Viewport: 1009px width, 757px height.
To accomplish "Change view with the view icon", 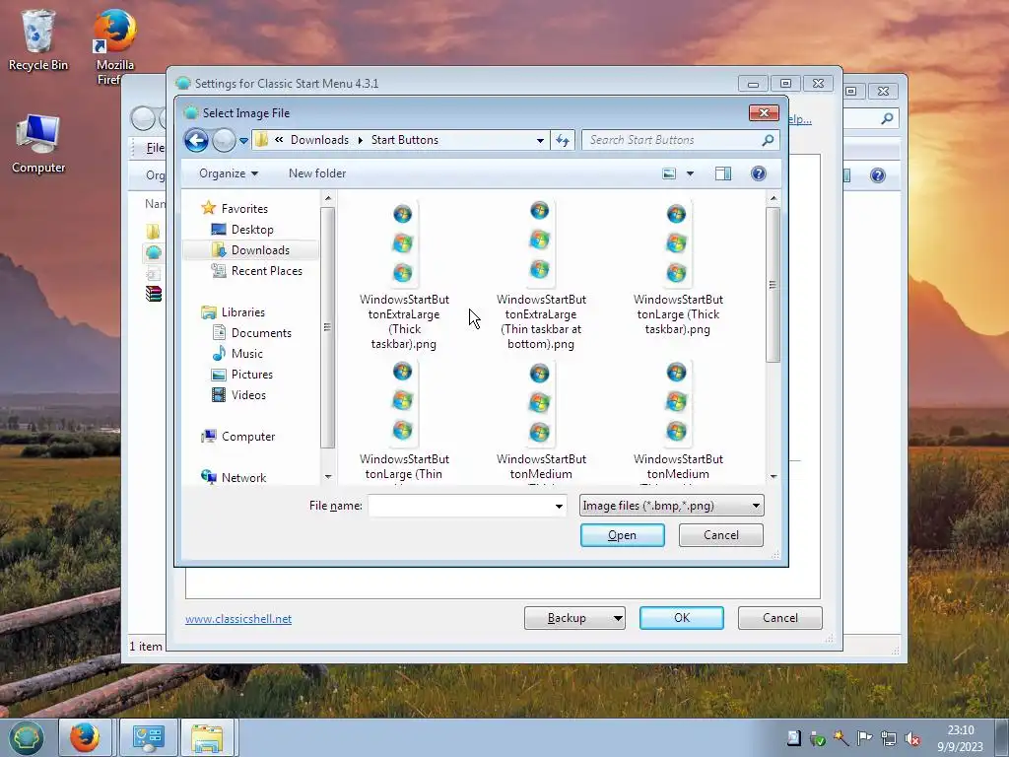I will 669,173.
